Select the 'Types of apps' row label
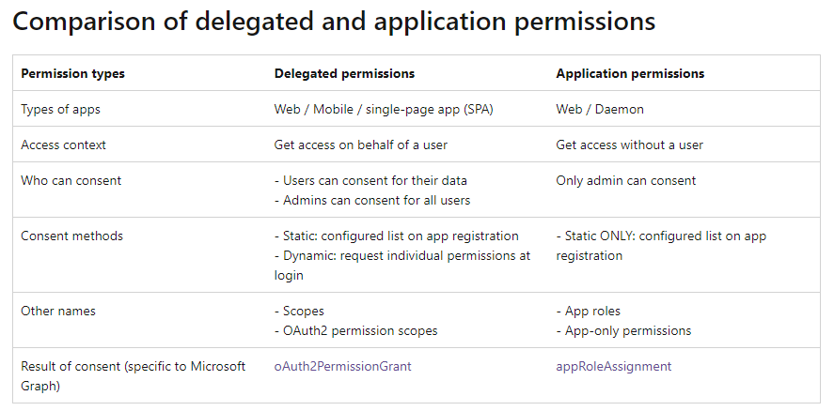834x411 pixels. [x=60, y=109]
